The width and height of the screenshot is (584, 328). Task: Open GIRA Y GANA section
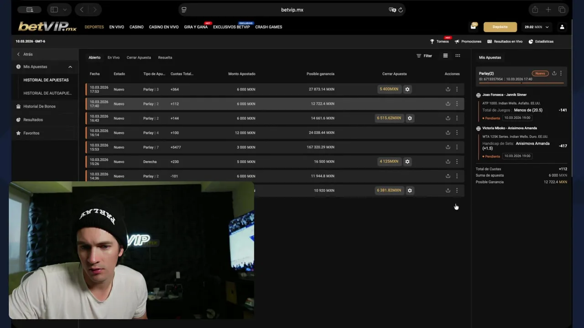coord(196,27)
